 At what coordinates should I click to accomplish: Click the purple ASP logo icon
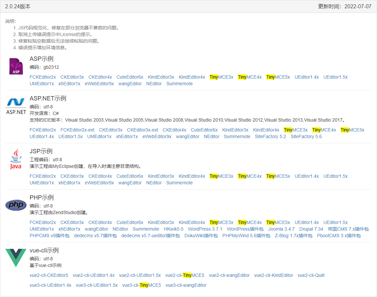(16, 66)
